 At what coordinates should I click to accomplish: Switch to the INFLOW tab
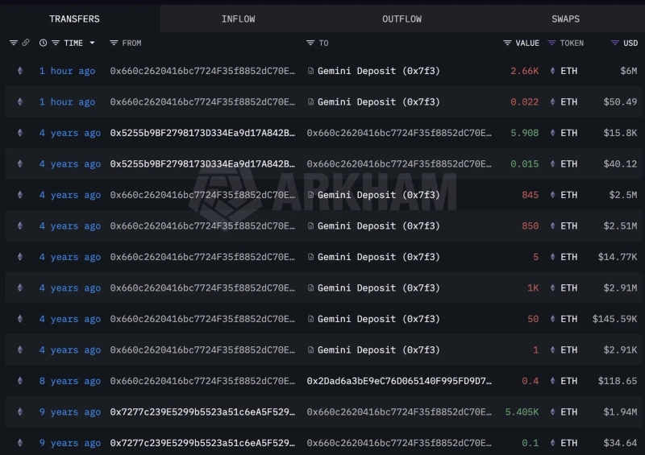[238, 19]
